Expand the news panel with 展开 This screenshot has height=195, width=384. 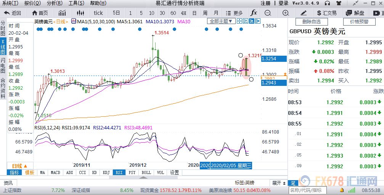point(279,183)
